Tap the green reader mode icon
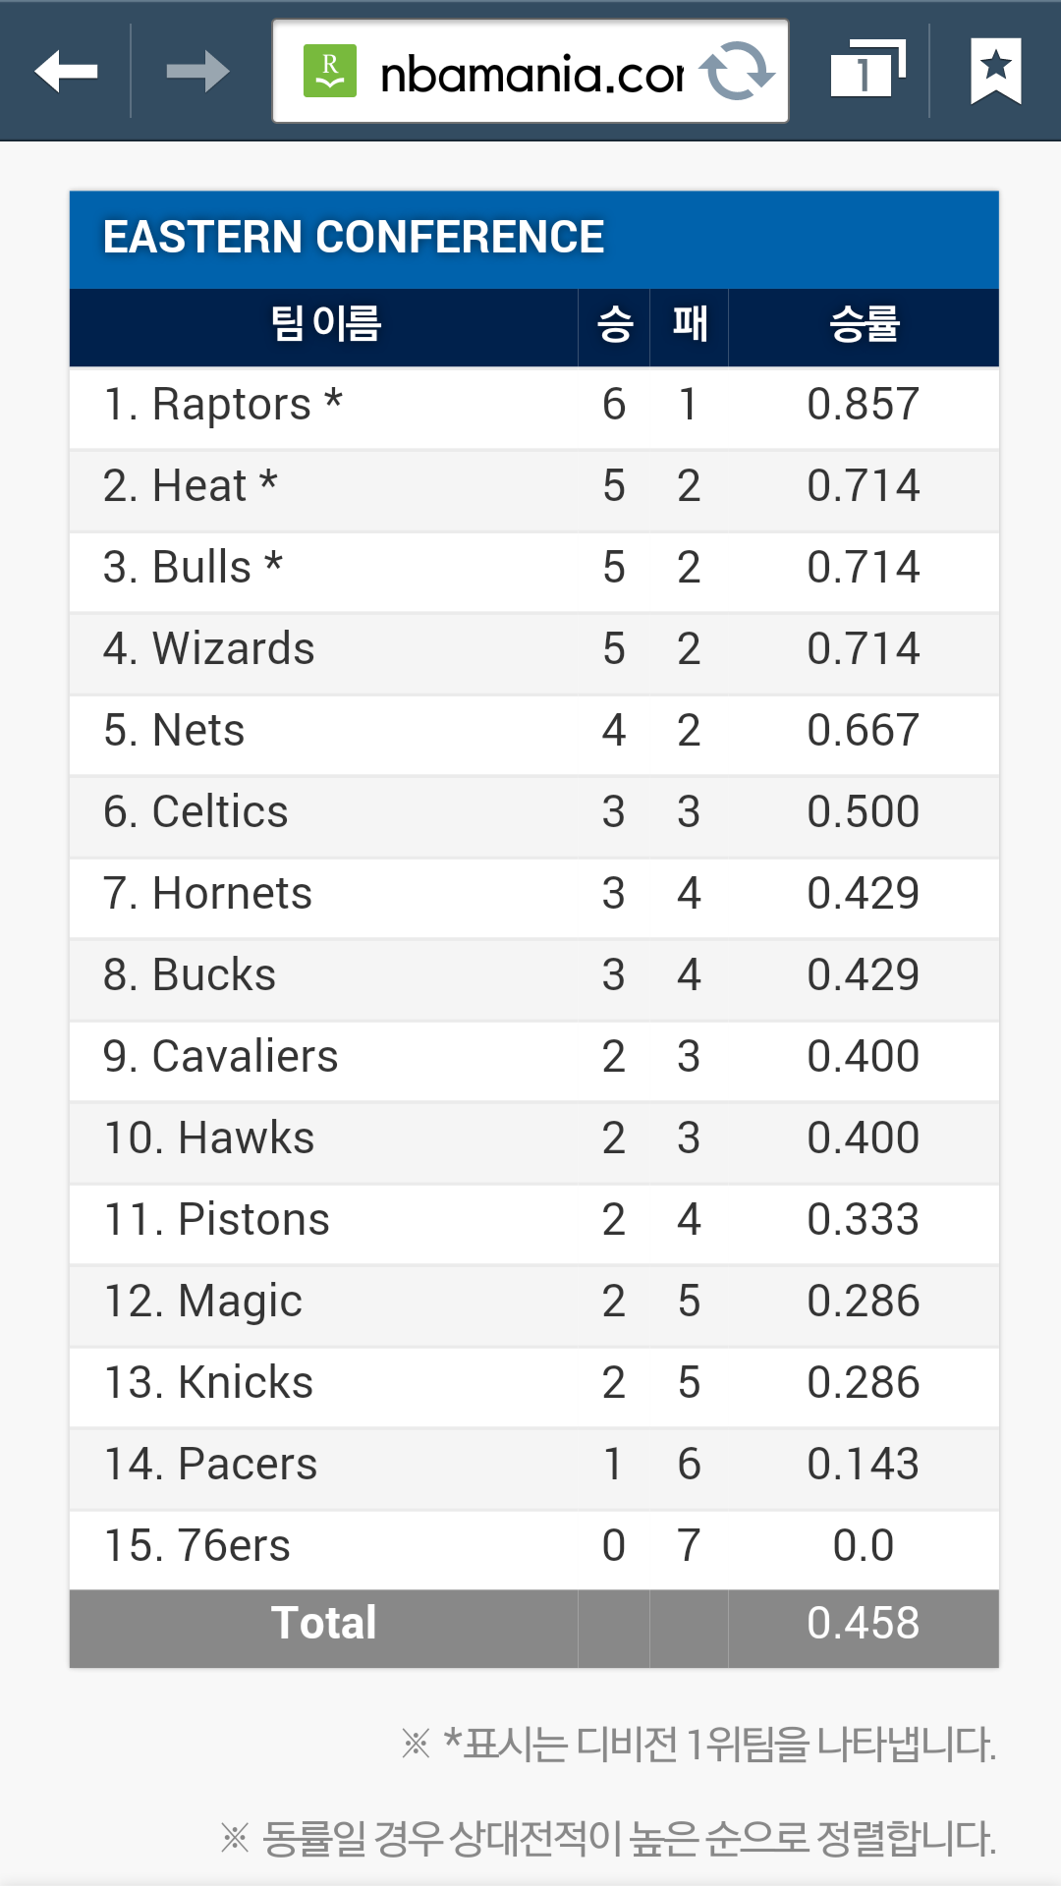This screenshot has width=1061, height=1886. pos(330,72)
